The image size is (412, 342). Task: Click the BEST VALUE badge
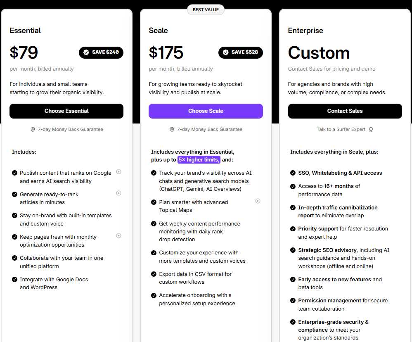206,9
